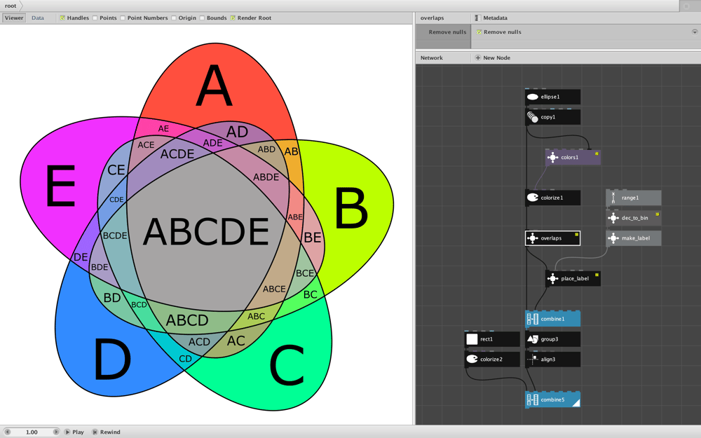Screen dimensions: 701x438
Task: Click the colorize2 node icon
Action: 472,360
